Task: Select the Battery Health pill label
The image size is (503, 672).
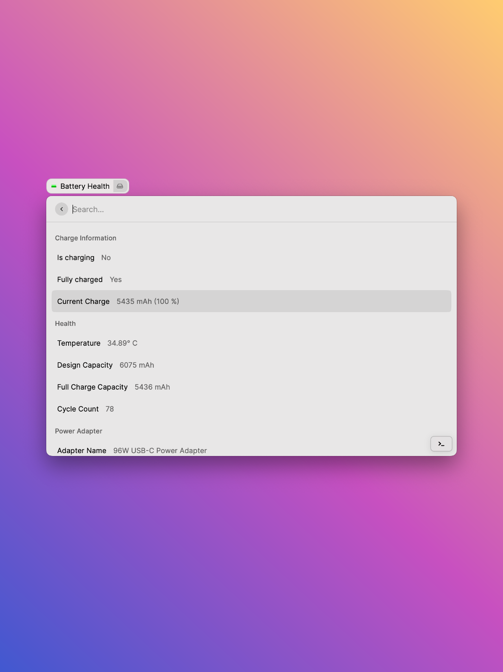Action: pyautogui.click(x=85, y=186)
